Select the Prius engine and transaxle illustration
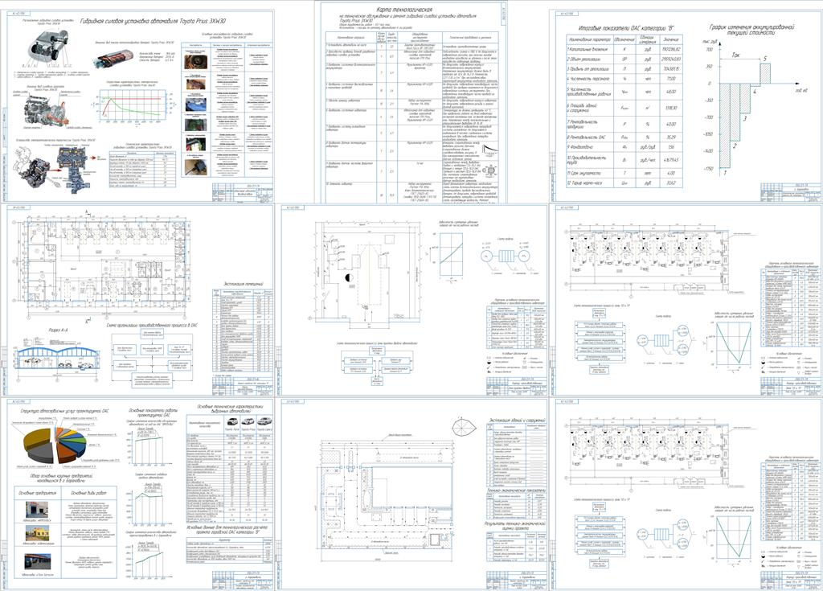 coord(47,113)
